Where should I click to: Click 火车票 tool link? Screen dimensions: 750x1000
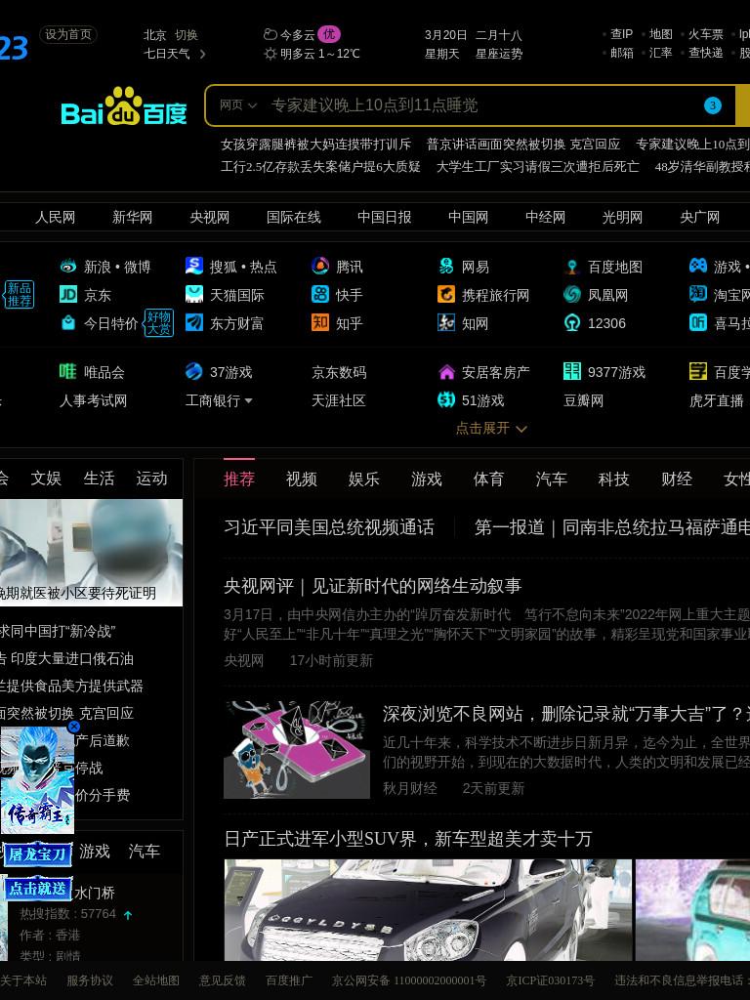705,34
